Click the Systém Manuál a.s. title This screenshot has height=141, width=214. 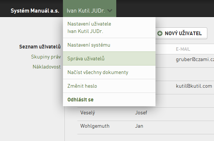click(x=35, y=11)
